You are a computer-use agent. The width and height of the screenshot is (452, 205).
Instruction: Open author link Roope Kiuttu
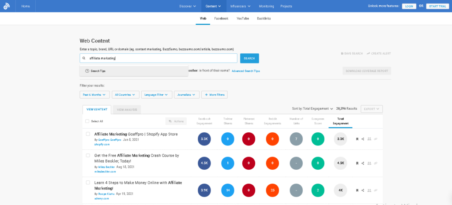click(x=106, y=194)
